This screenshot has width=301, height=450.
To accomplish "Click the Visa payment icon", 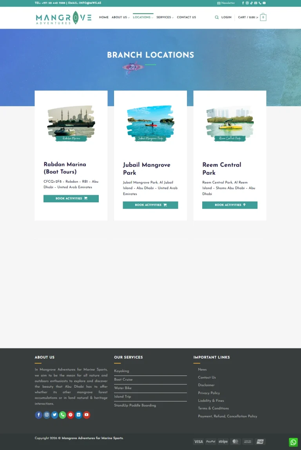I will pyautogui.click(x=198, y=441).
